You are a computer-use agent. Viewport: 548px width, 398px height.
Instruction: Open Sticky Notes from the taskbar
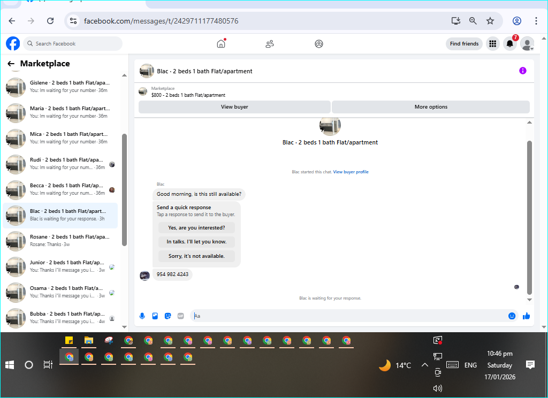coord(69,340)
